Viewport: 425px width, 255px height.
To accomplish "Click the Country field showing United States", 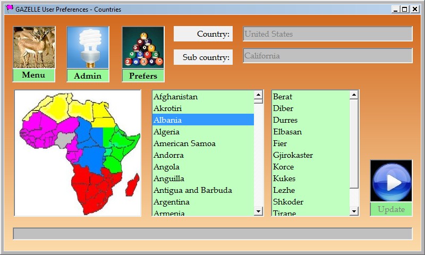I will click(327, 34).
